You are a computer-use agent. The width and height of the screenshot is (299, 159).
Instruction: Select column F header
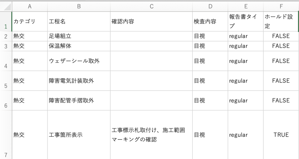281,6
